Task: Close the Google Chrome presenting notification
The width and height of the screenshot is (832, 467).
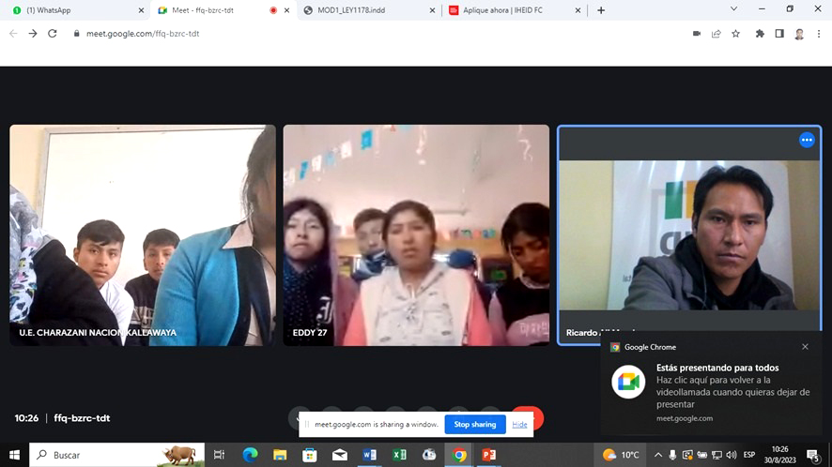Action: pyautogui.click(x=805, y=347)
